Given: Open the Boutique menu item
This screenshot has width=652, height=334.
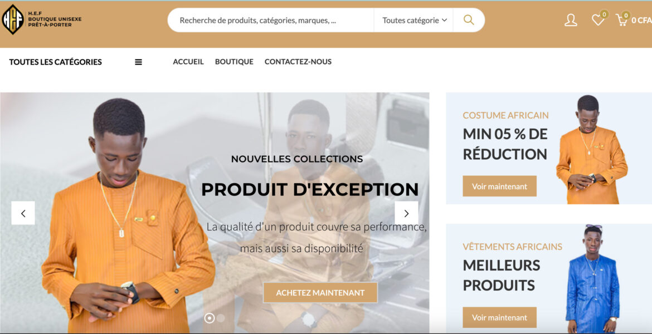Looking at the screenshot, I should point(234,61).
